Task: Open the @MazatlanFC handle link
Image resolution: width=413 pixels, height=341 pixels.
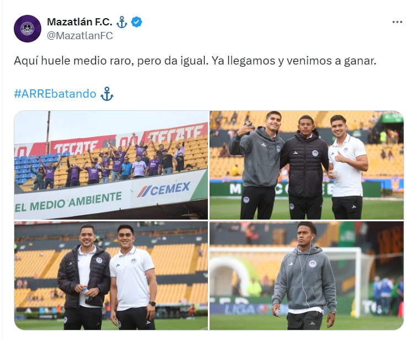Action: coord(80,35)
